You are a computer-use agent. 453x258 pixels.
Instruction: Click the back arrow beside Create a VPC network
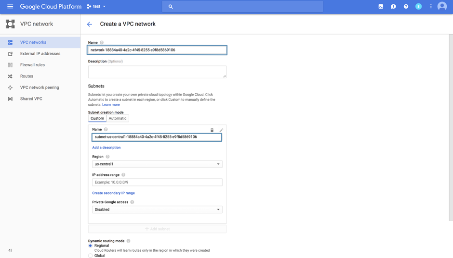pyautogui.click(x=90, y=24)
